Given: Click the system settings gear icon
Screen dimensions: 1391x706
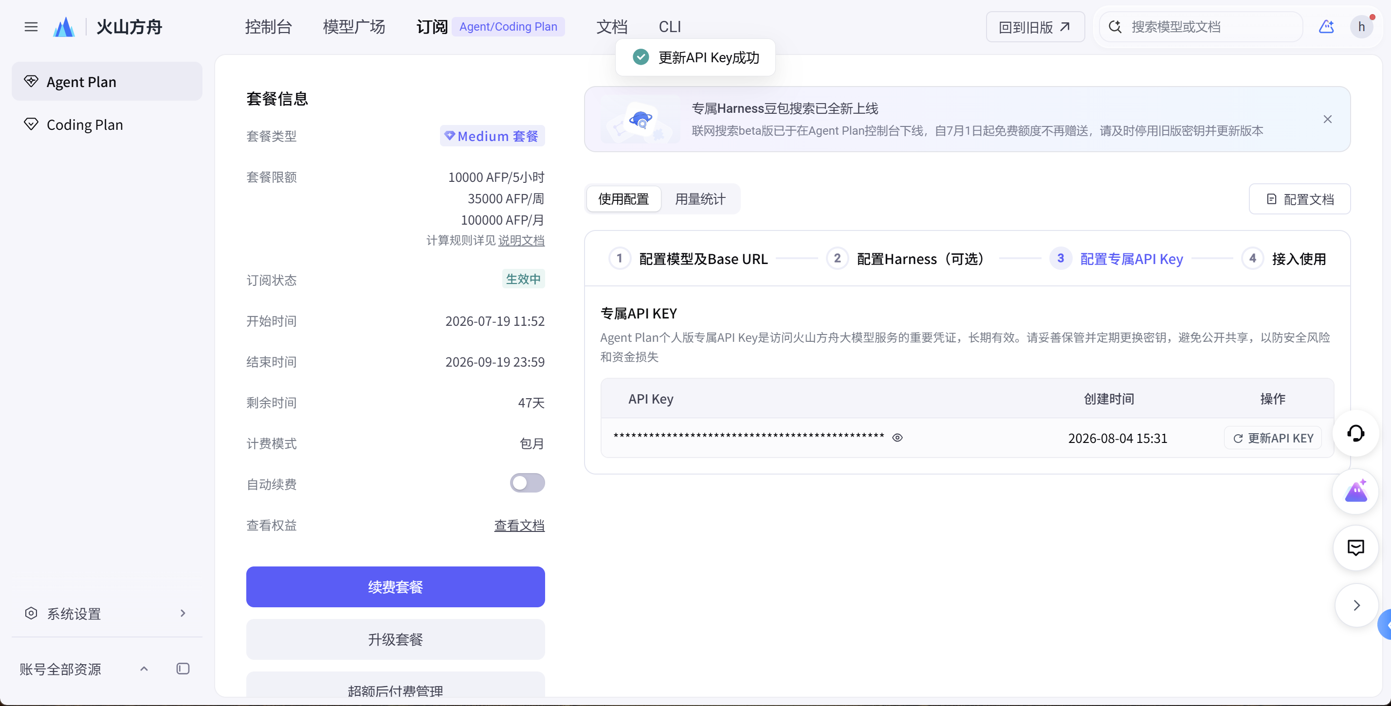Looking at the screenshot, I should pos(31,613).
